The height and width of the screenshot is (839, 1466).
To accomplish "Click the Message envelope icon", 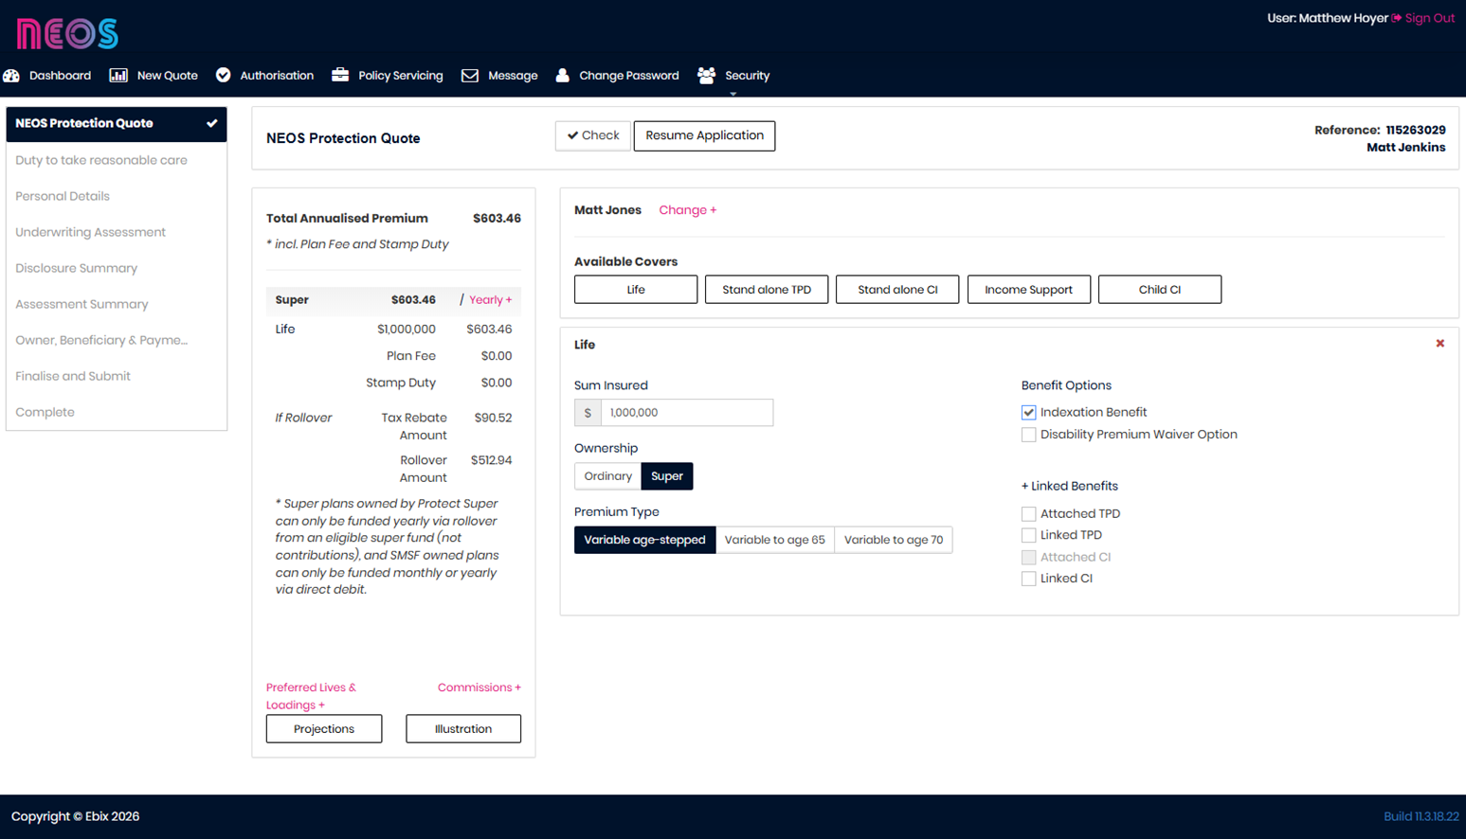I will 470,76.
